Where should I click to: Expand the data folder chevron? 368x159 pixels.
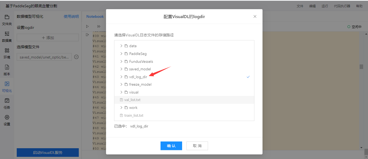point(121,46)
